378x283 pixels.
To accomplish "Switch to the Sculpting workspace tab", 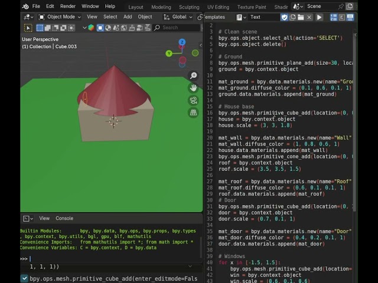I will pos(189,7).
